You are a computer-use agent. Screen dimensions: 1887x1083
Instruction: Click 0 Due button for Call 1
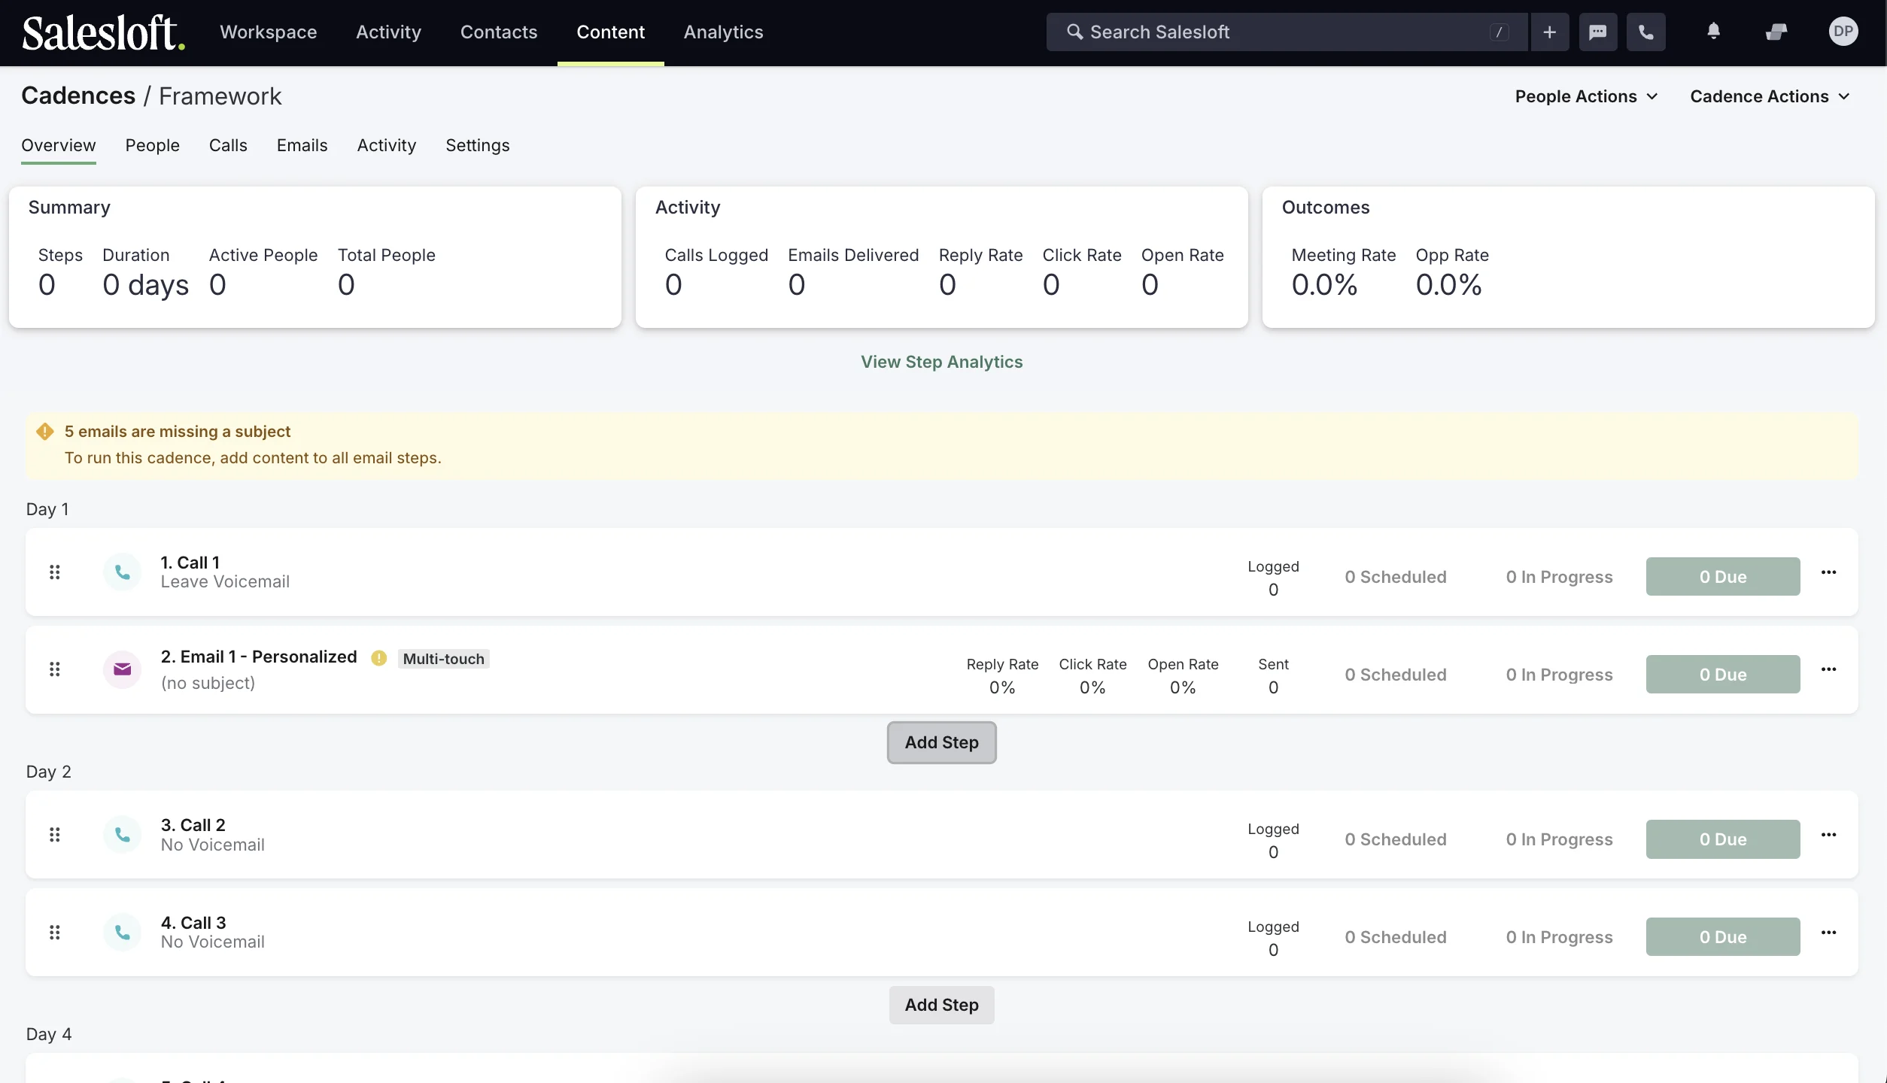pos(1722,577)
